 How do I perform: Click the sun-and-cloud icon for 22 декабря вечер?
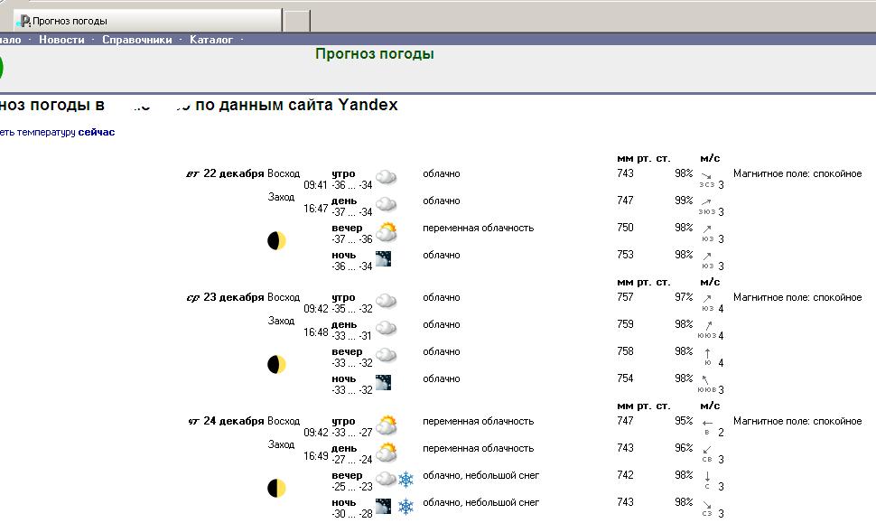click(x=387, y=231)
